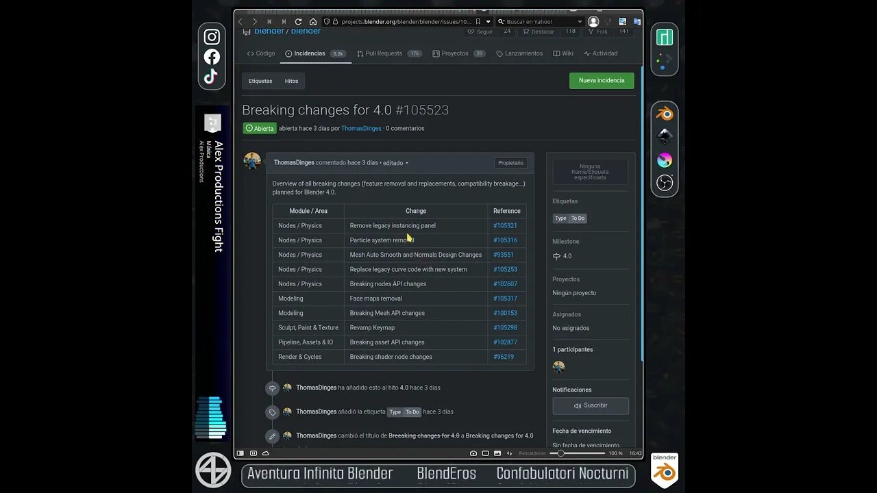Open Instagram from the social sidebar
The width and height of the screenshot is (877, 493).
pos(212,38)
